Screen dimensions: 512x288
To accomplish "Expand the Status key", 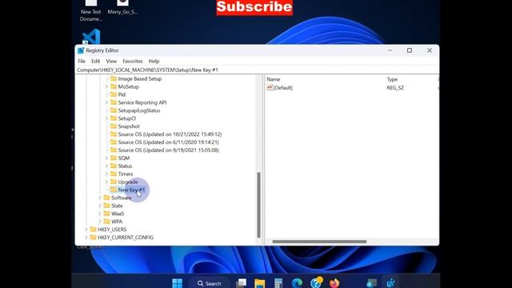I will pyautogui.click(x=106, y=166).
